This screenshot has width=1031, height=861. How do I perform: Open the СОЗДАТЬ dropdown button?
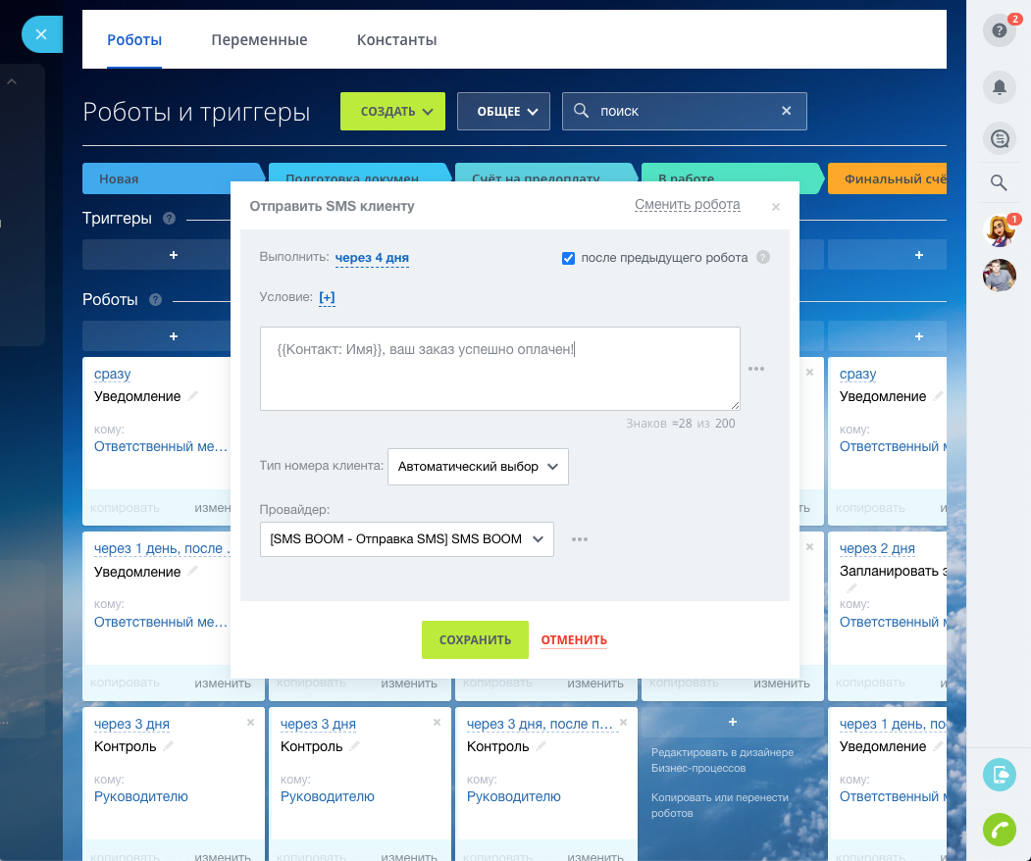(x=392, y=111)
